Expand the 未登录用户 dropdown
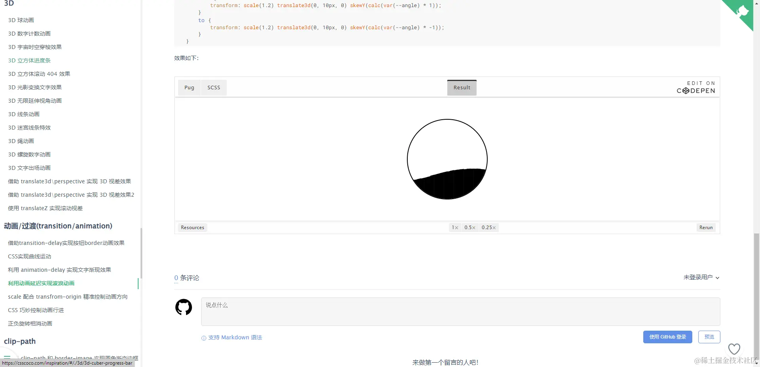 [x=701, y=278]
